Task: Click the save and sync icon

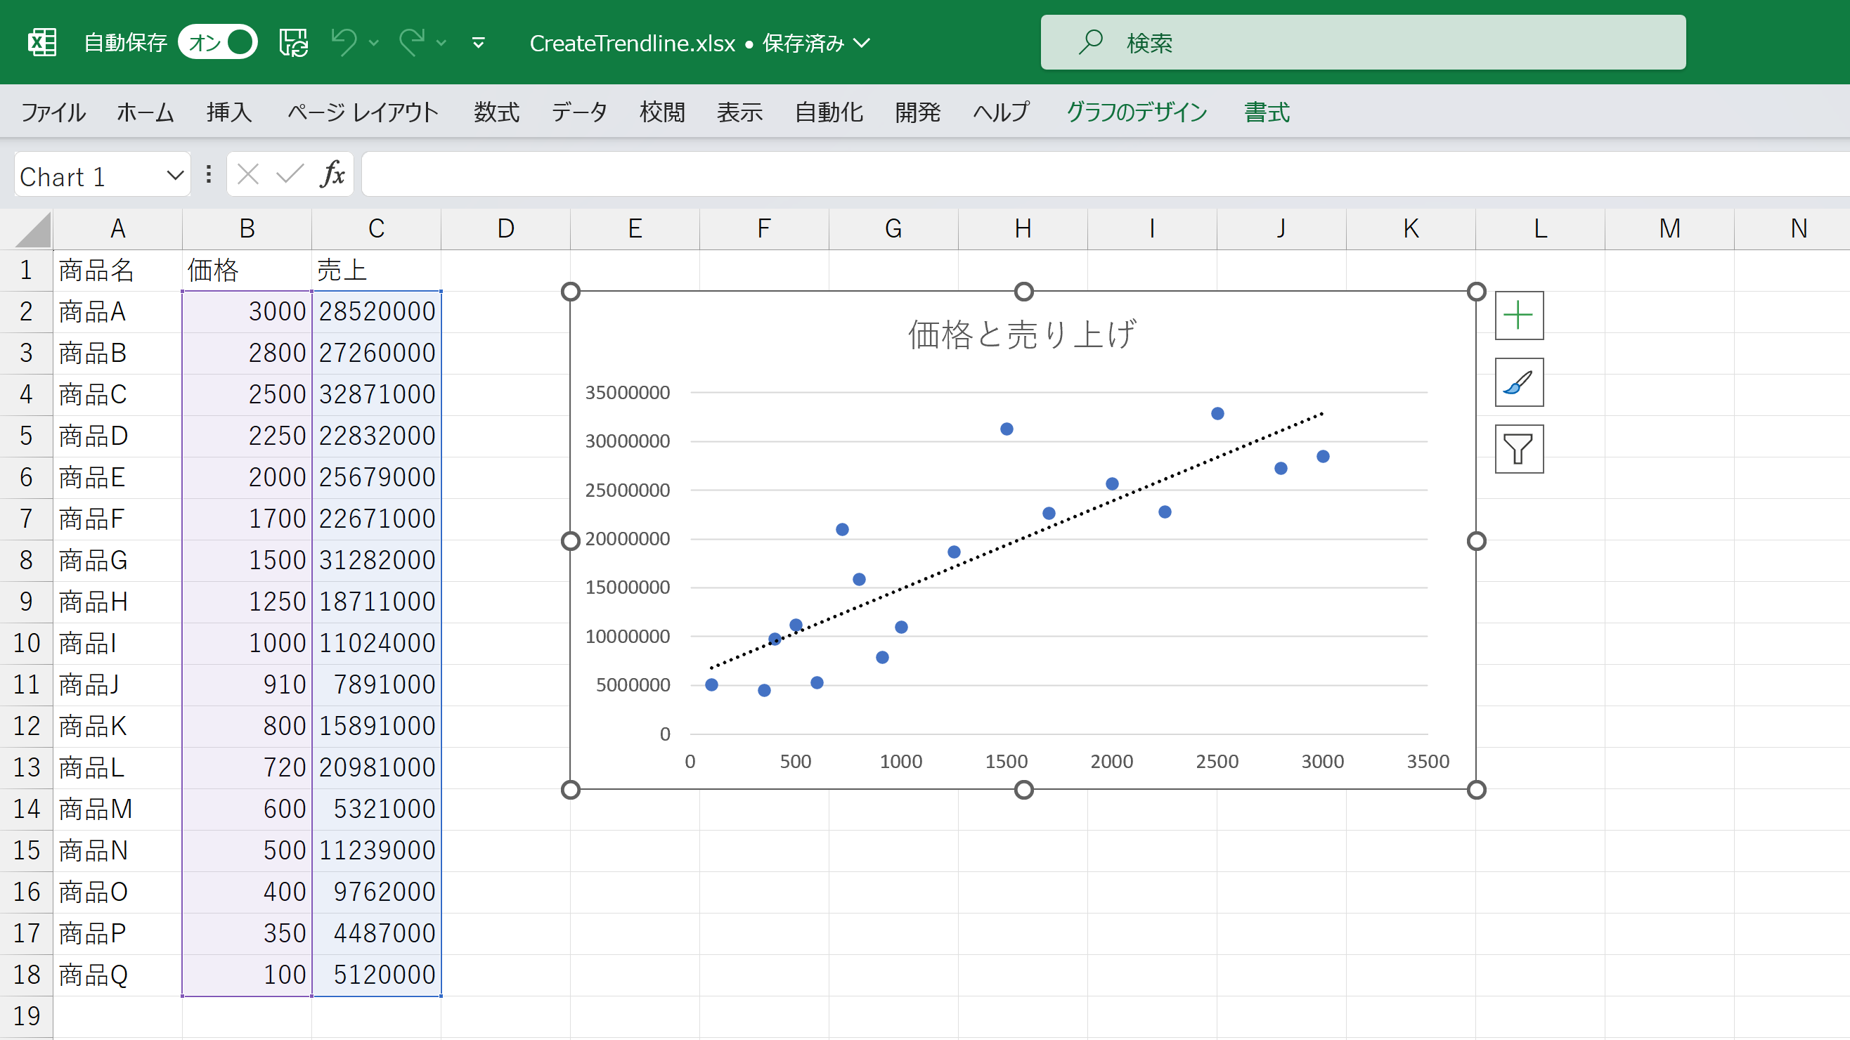Action: pyautogui.click(x=293, y=42)
